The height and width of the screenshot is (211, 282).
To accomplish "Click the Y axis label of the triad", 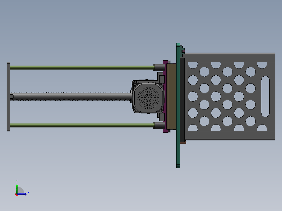I will pos(16,181).
